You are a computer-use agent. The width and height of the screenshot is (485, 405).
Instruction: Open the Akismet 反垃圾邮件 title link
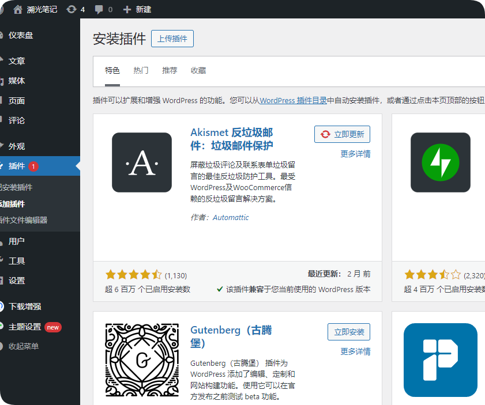click(232, 139)
